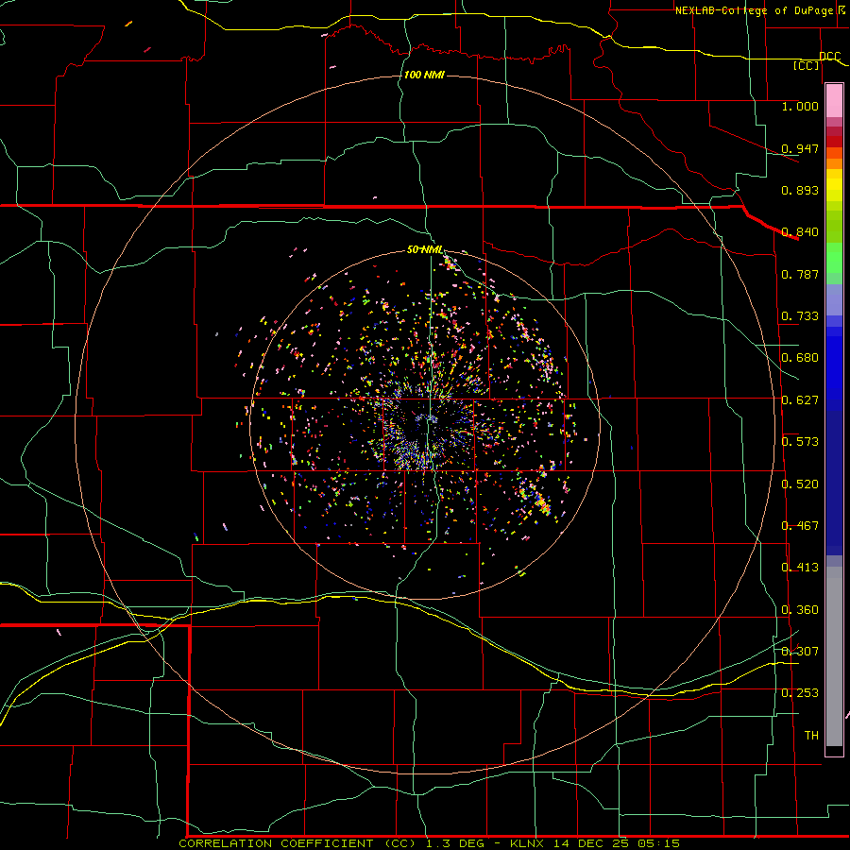Click the 1.3 DEG elevation text
The height and width of the screenshot is (850, 850).
click(456, 843)
